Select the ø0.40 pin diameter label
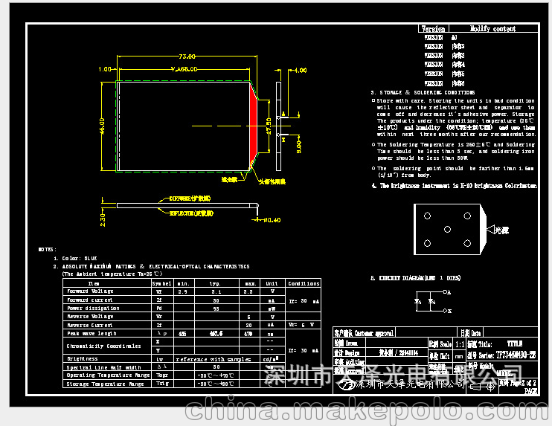The width and height of the screenshot is (552, 426). point(272,220)
